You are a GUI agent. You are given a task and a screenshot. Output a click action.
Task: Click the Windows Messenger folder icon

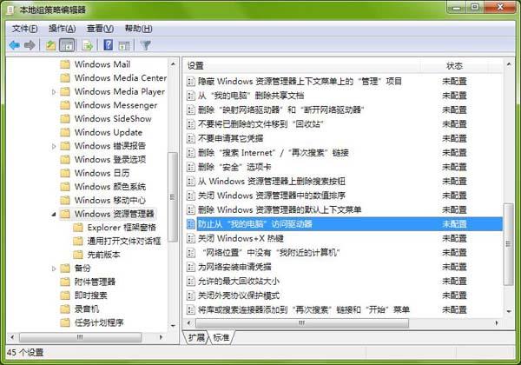(65, 105)
